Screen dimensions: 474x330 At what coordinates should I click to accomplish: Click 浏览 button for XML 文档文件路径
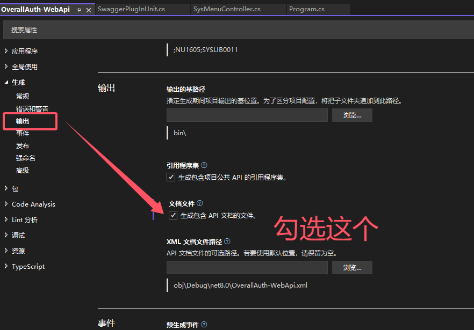pyautogui.click(x=351, y=268)
